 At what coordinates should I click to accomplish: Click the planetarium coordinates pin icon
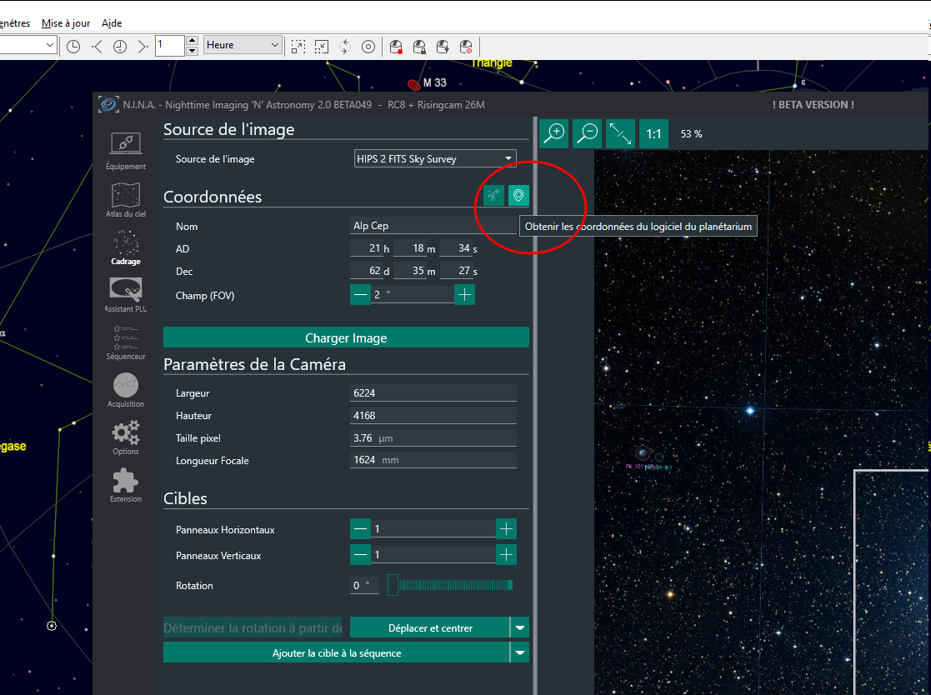[518, 195]
